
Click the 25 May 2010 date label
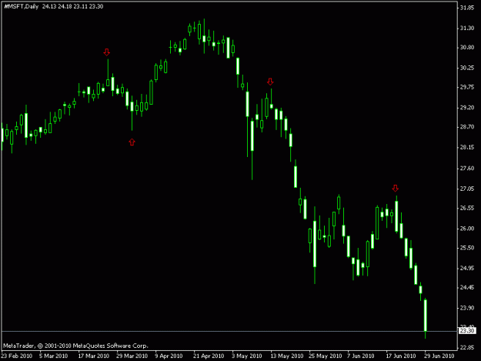(x=326, y=356)
